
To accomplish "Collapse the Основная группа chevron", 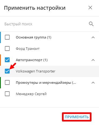I will coord(93,37).
